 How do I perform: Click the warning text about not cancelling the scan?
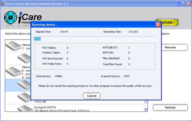(x=95, y=86)
